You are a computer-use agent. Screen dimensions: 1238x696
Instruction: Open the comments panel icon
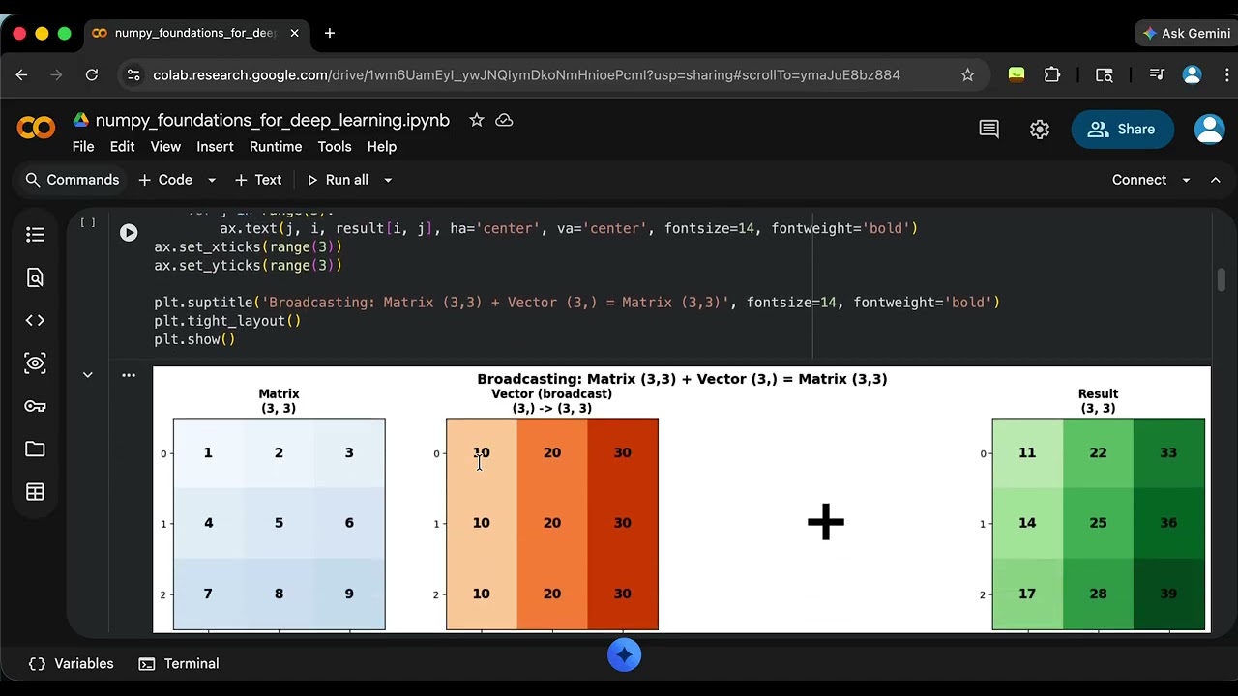(988, 130)
